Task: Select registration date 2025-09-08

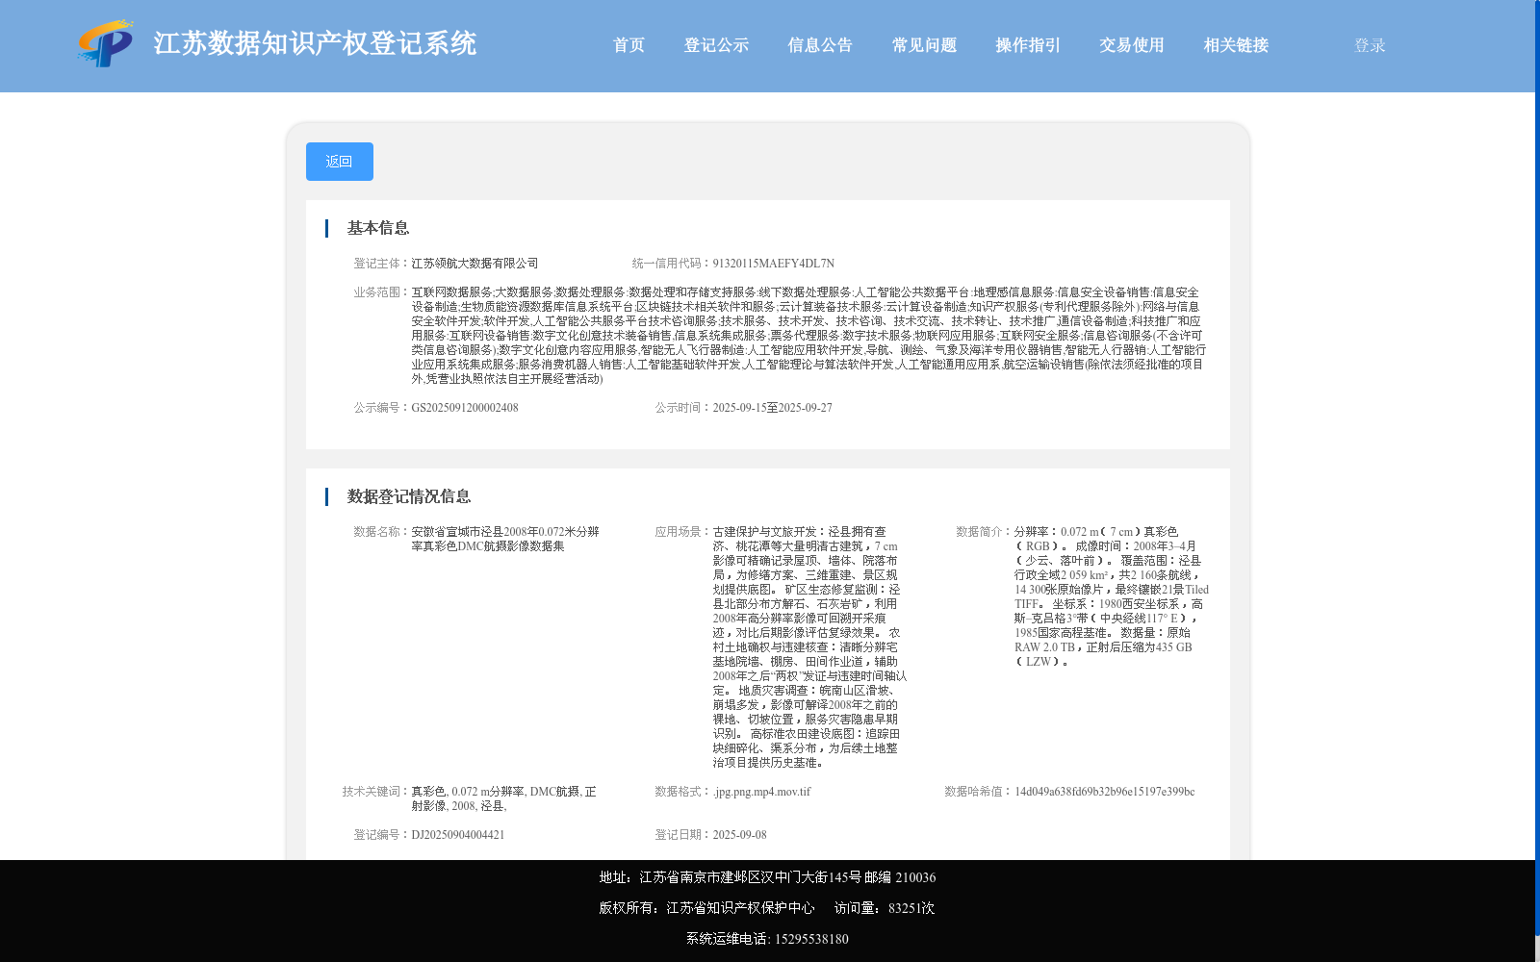Action: click(x=739, y=835)
